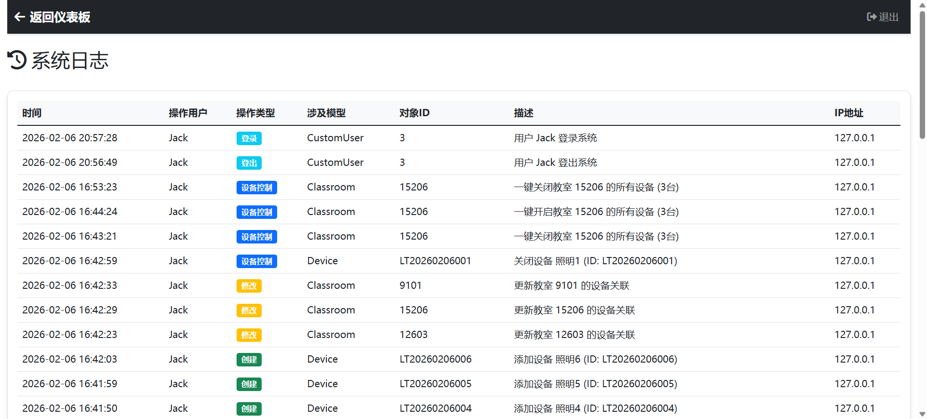Click CustomUser model in 20:56:49 row
This screenshot has height=419, width=927.
[335, 162]
